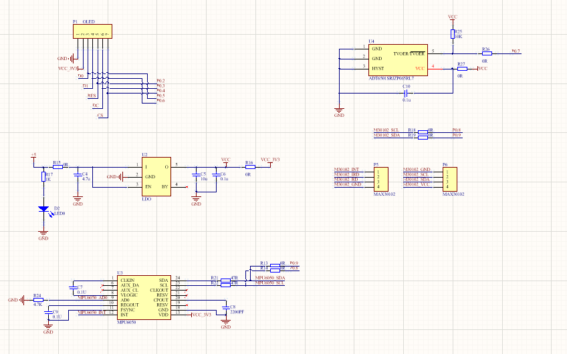Click the P0.8 label right of R18
This screenshot has width=567, height=354.
457,130
